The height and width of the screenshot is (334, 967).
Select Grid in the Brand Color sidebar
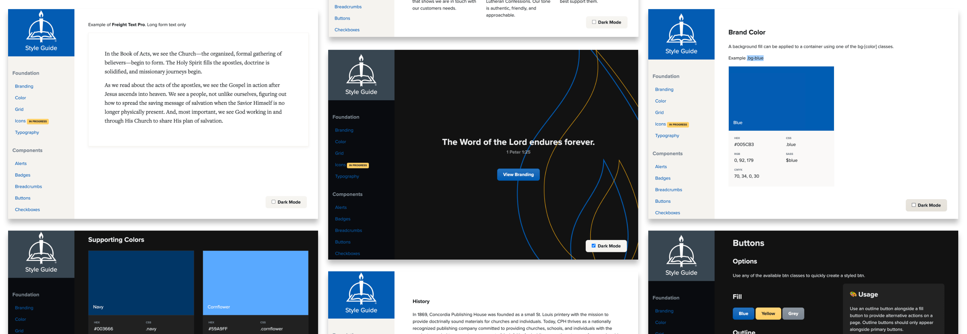(x=659, y=113)
